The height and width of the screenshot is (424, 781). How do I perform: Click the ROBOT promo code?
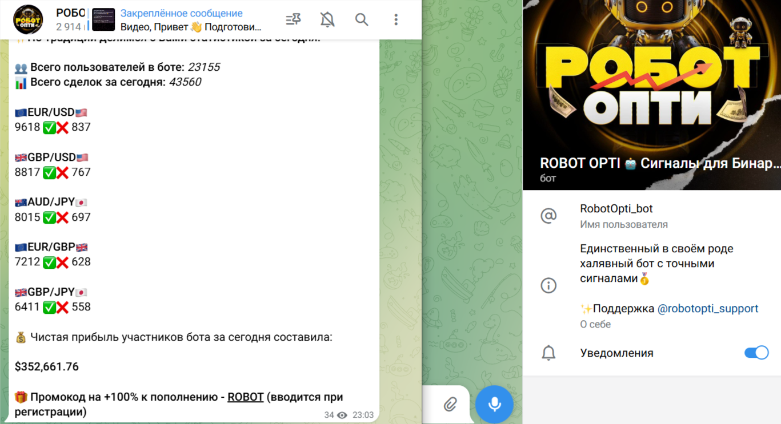tap(246, 397)
